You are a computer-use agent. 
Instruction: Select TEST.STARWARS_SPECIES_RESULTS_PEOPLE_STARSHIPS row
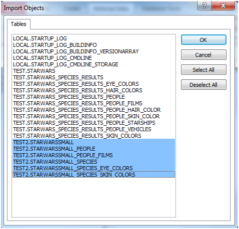93,123
